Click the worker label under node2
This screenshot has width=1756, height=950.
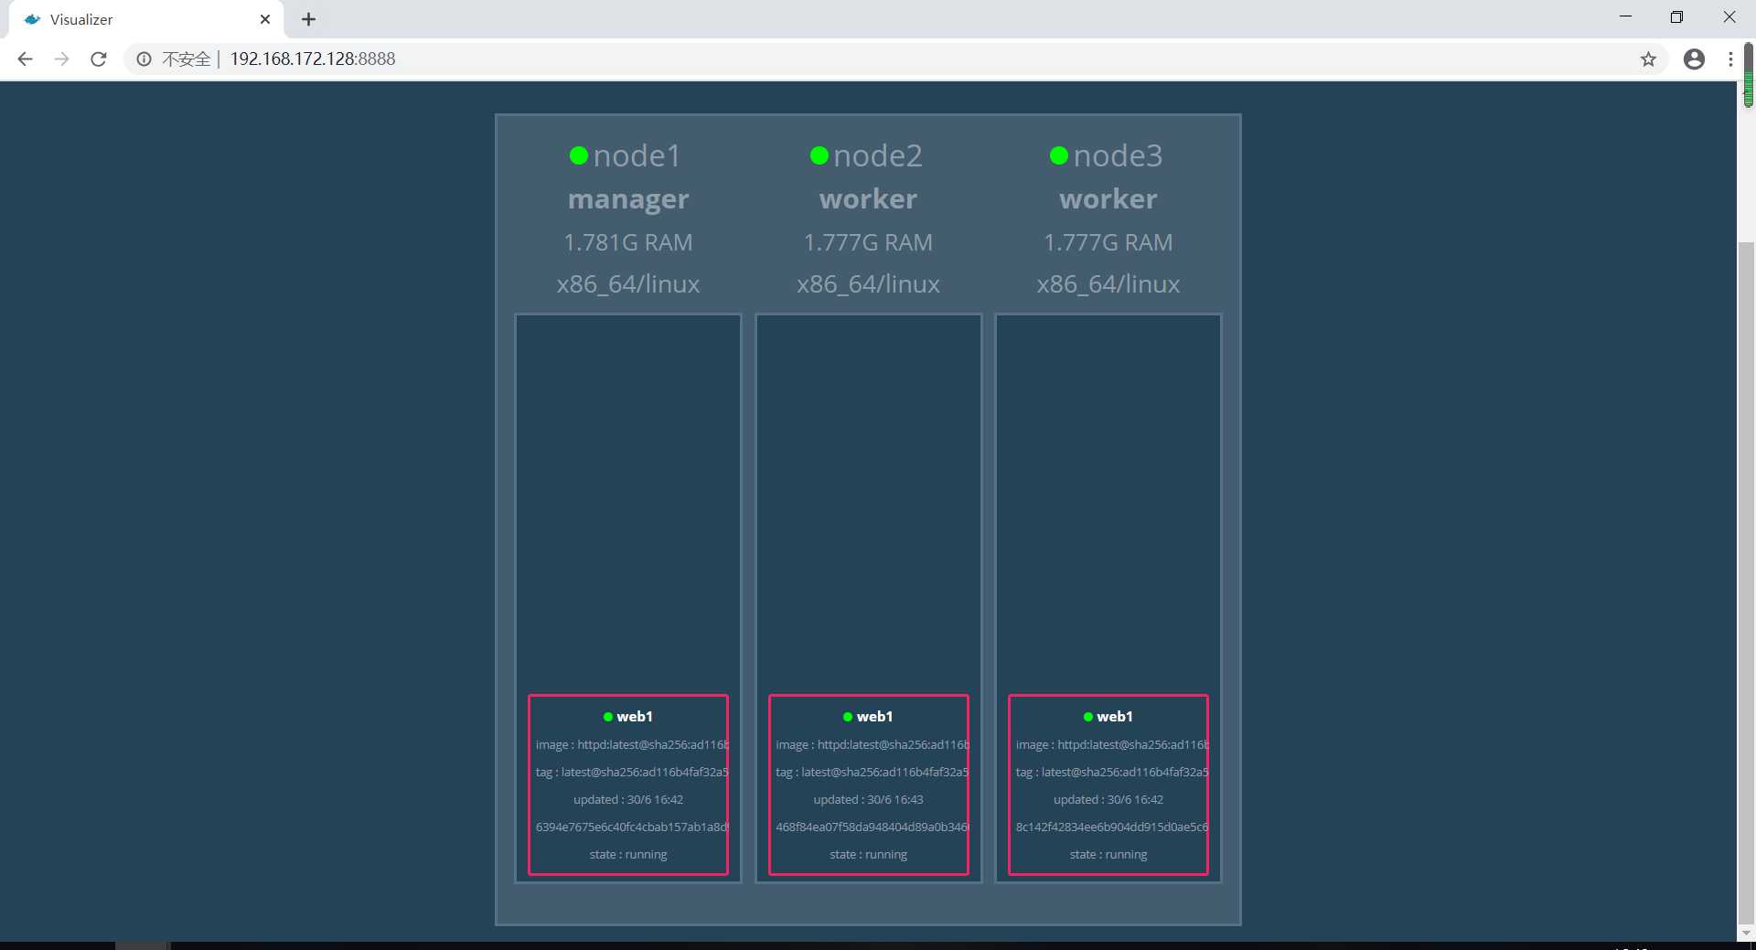868,199
